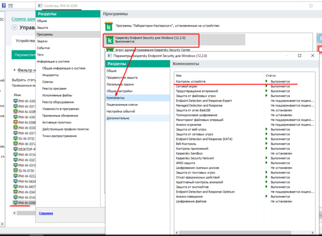Click green status arrow for Веб-Контроль
Image resolution: width=322 pixels, height=236 pixels.
[x=267, y=143]
